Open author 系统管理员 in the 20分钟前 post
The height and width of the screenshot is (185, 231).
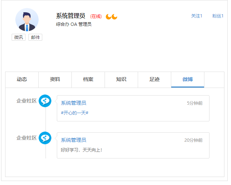pos(74,140)
